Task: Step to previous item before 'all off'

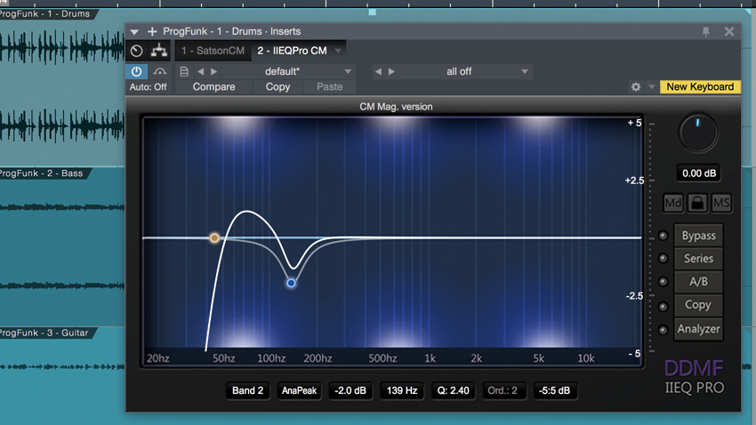Action: click(x=379, y=71)
